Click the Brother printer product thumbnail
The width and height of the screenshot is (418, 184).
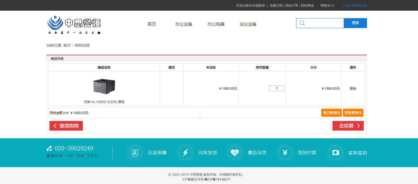[x=104, y=86]
